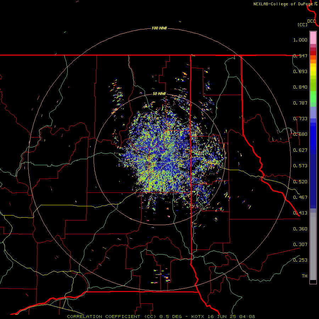The image size is (319, 319).
Task: Pick the gray swatch near the color bar bottom
Action: [x=313, y=246]
